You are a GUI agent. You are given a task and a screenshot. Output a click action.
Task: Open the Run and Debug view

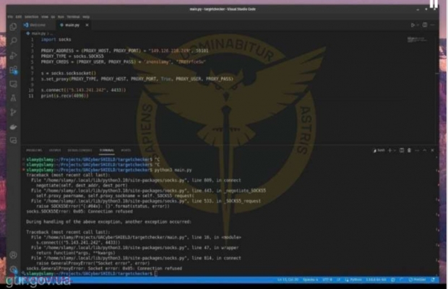pos(13,55)
